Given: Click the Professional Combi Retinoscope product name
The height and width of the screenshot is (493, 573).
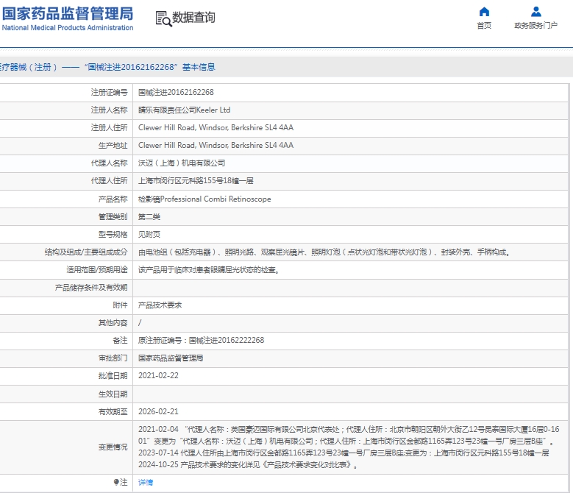Looking at the screenshot, I should pos(204,199).
